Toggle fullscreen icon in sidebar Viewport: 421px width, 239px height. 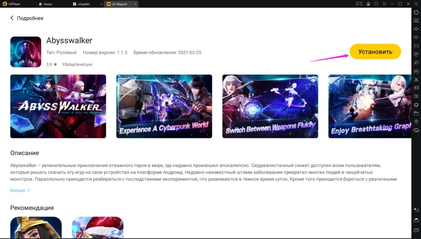(x=416, y=45)
